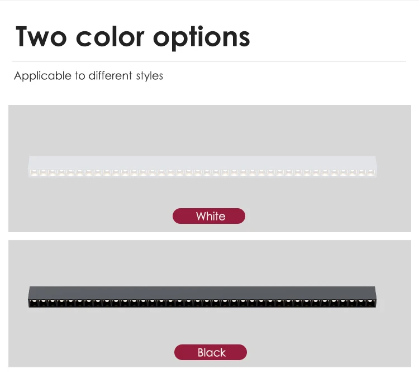This screenshot has height=374, width=419.
Task: Click the left end of the black fixture
Action: [32, 298]
